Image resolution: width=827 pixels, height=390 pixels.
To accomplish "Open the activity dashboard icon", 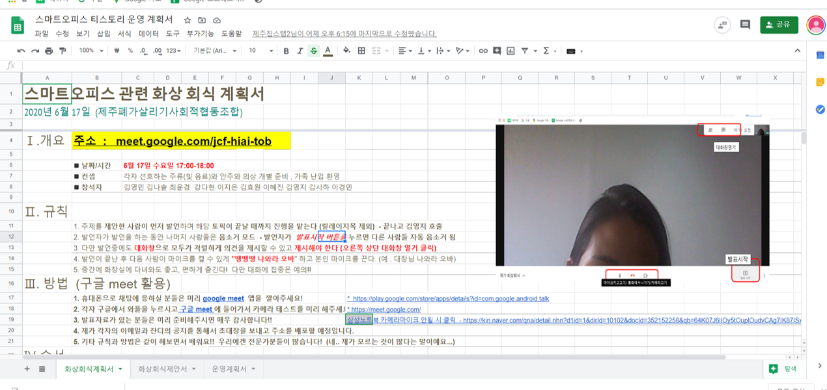I will [722, 25].
